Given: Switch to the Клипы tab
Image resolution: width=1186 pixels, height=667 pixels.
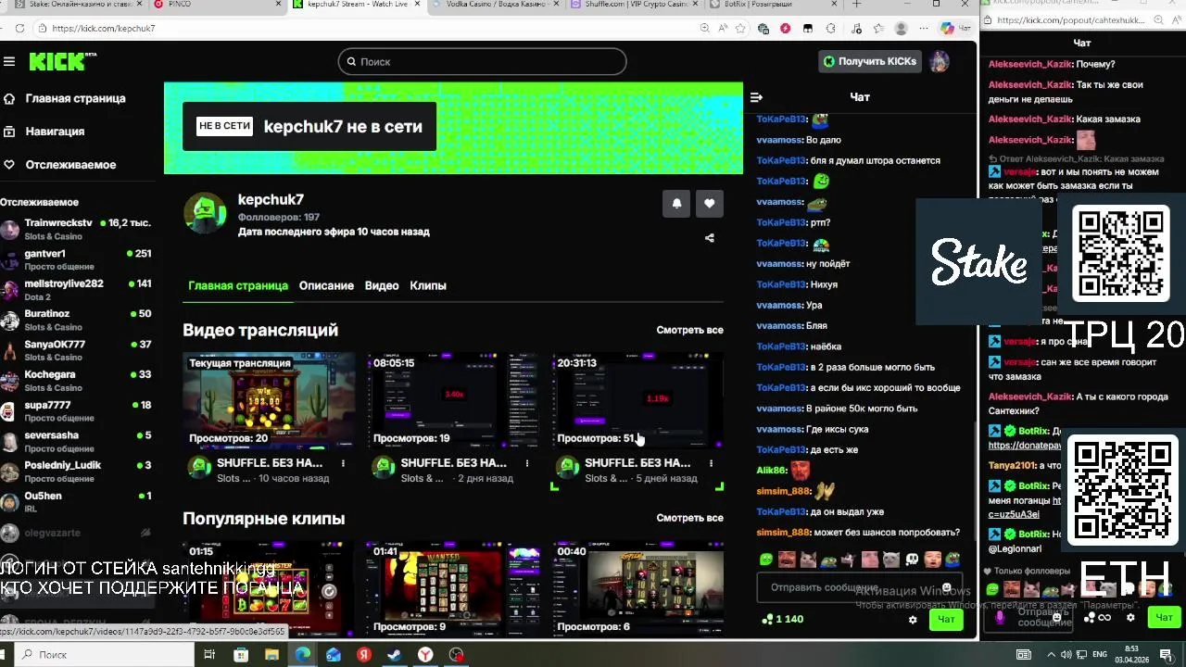Looking at the screenshot, I should [x=428, y=286].
